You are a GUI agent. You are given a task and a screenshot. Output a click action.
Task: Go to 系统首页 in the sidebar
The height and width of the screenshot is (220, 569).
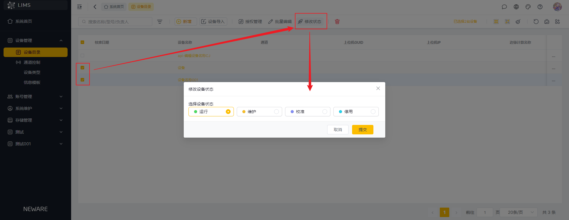point(36,21)
